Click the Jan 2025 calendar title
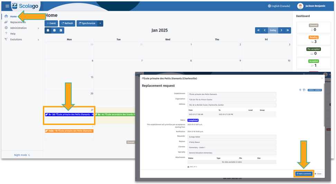 160,30
